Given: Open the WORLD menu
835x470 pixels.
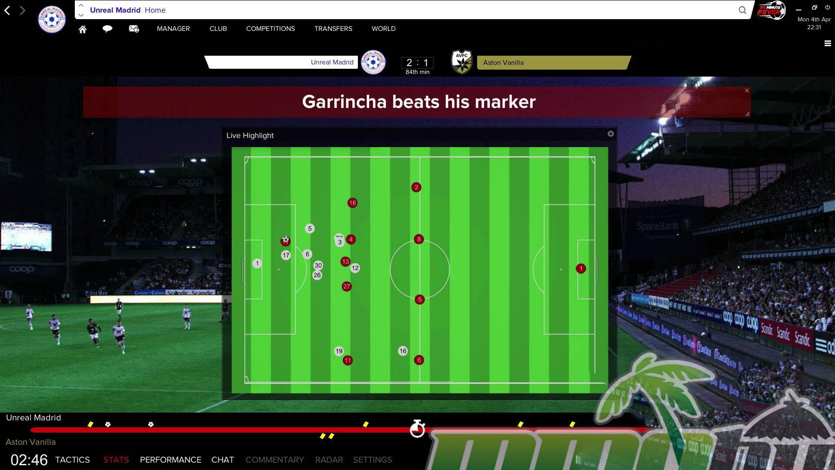Looking at the screenshot, I should 384,29.
